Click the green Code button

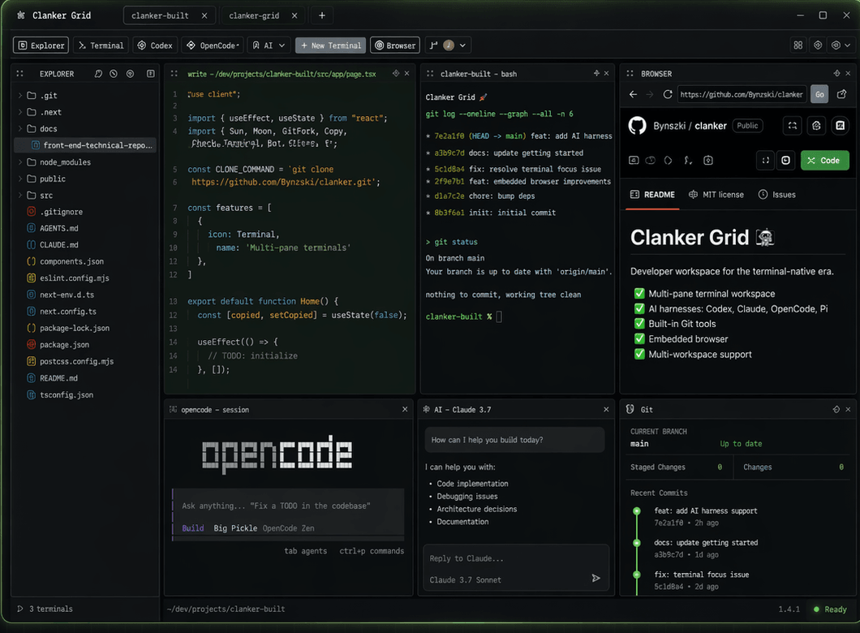[824, 160]
